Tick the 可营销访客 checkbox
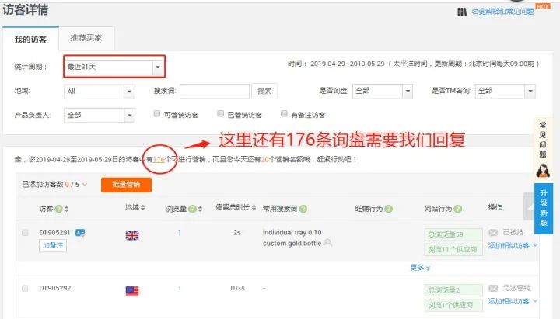 pyautogui.click(x=157, y=113)
